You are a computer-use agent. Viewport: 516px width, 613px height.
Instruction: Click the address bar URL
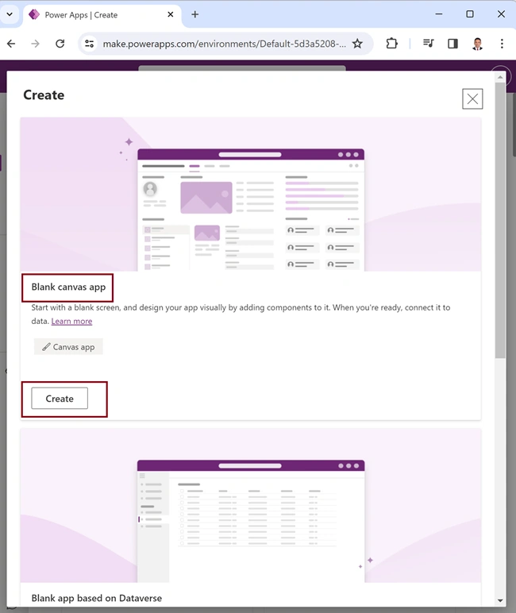click(224, 44)
